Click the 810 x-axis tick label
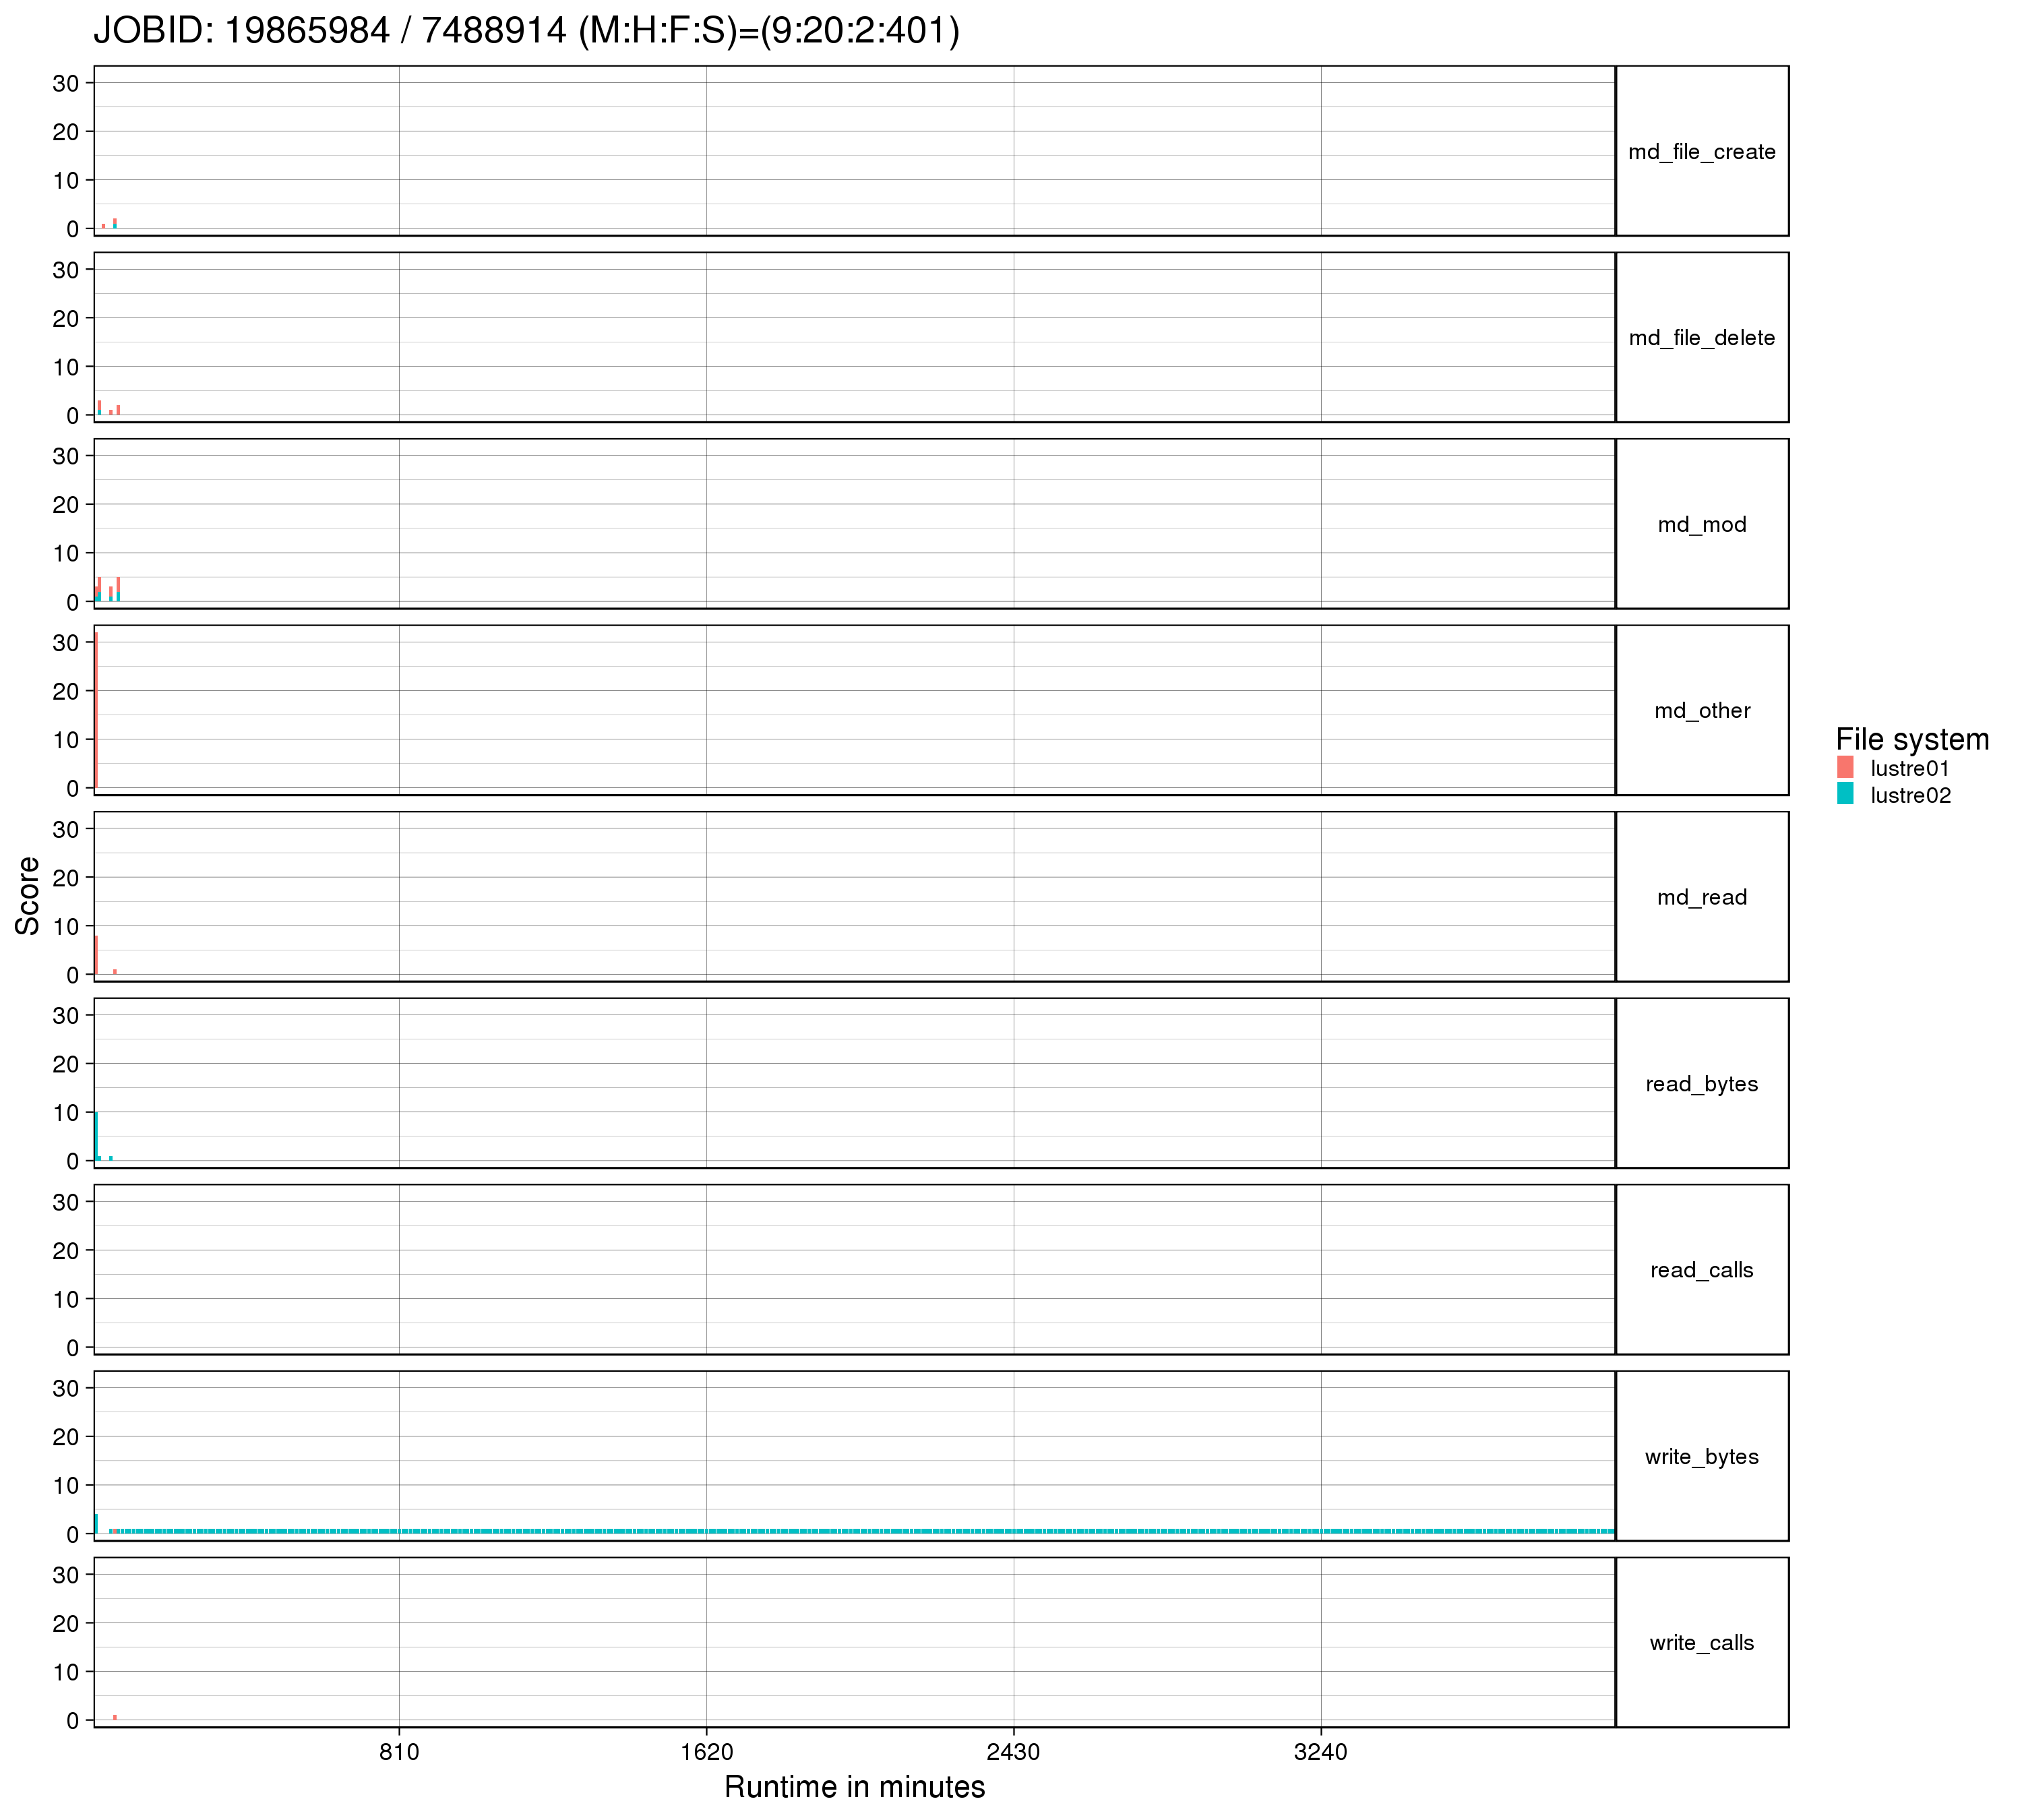This screenshot has height=1820, width=2022. 399,1752
